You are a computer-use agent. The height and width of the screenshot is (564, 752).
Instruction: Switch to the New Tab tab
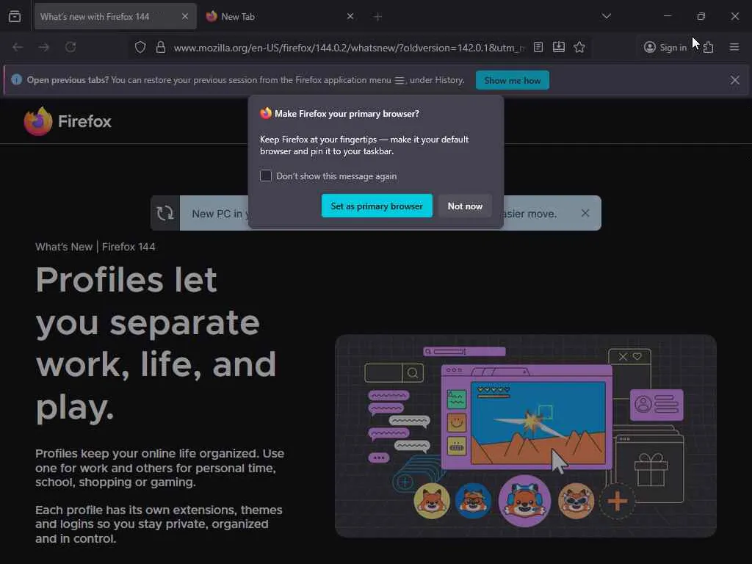click(281, 16)
